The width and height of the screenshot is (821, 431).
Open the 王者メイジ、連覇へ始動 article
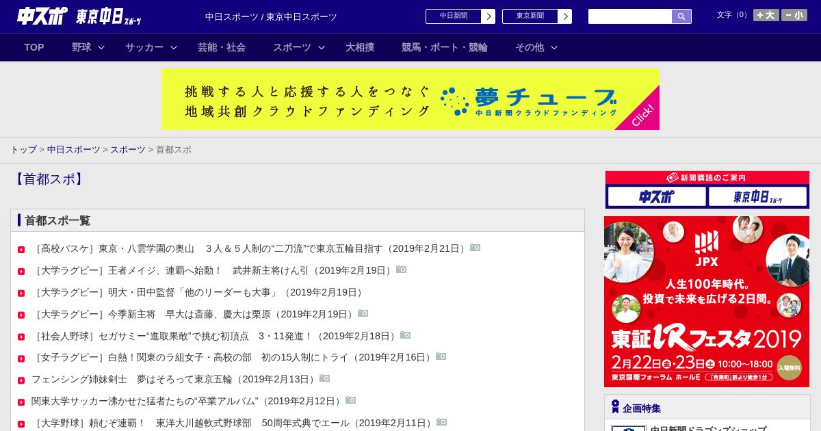pos(213,271)
